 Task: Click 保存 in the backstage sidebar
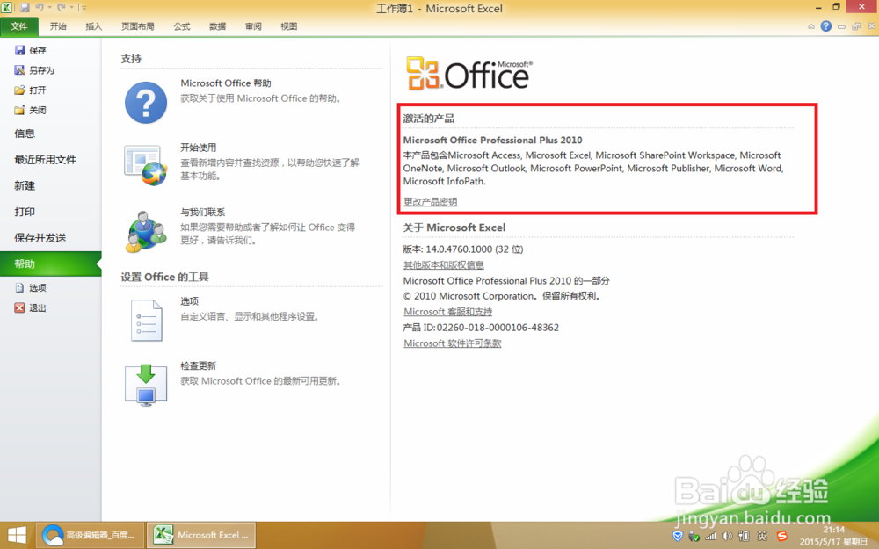point(31,50)
